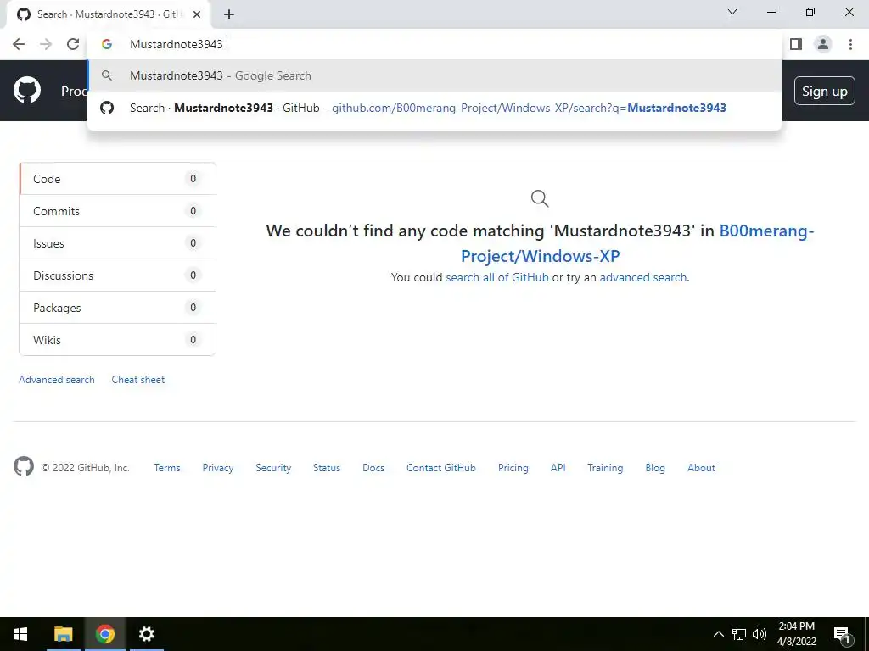Click the search all of GitHub link
This screenshot has width=869, height=651.
(x=497, y=277)
